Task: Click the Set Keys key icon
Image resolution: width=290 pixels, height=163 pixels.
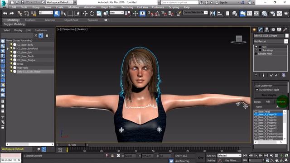Action: pyautogui.click(x=201, y=158)
